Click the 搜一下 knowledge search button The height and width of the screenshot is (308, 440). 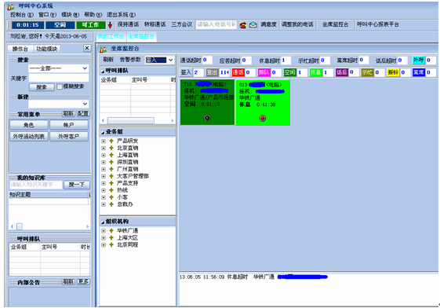[77, 185]
